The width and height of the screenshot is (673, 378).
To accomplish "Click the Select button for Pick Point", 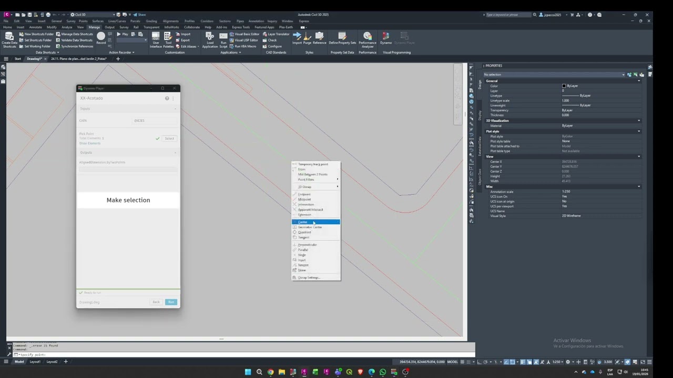I will pos(169,139).
